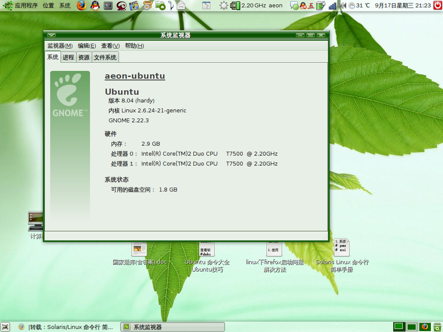Click the aeon user switcher label
Image resolution: width=443 pixels, height=332 pixels.
(x=276, y=5)
